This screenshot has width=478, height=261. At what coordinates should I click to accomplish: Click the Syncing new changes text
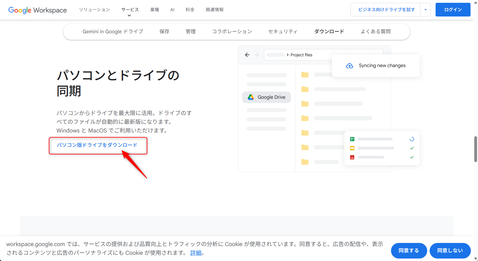382,65
